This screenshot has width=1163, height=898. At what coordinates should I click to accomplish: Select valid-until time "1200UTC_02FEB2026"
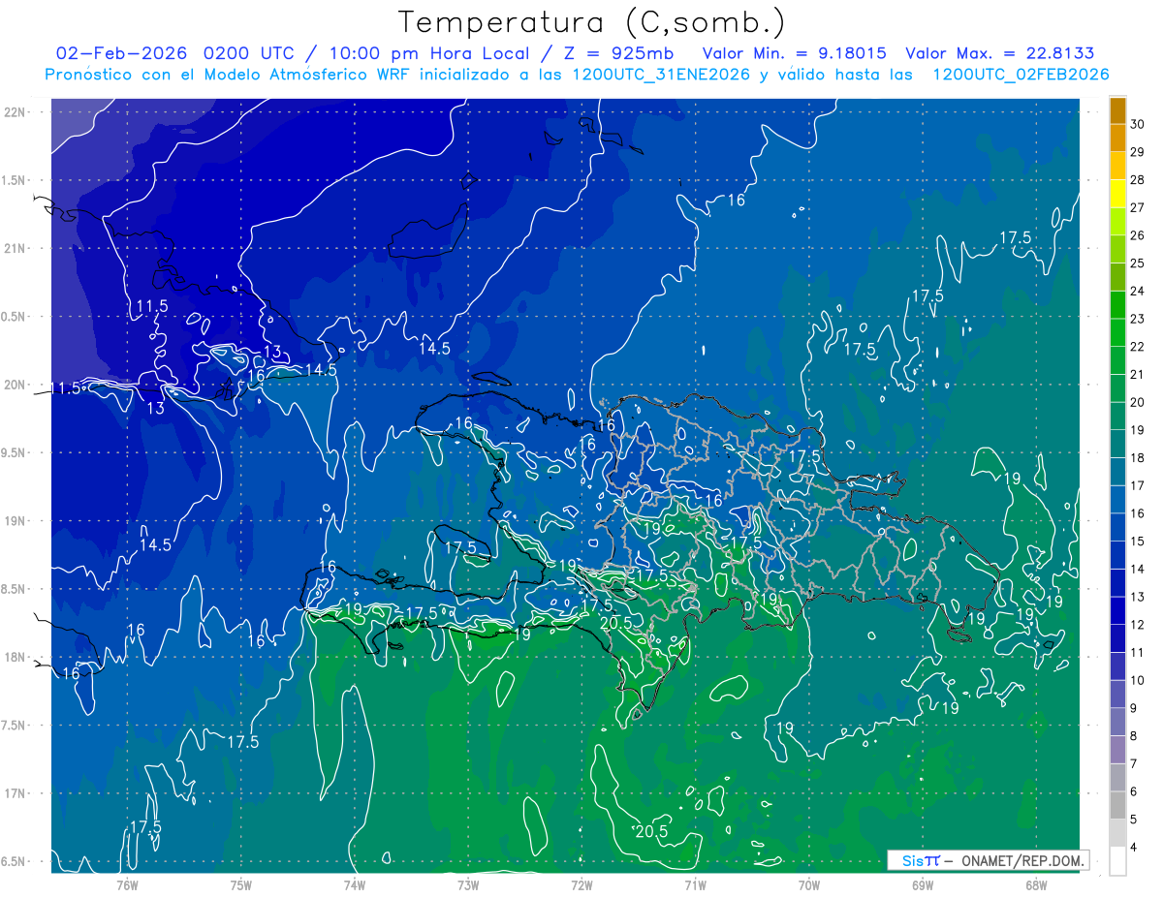pos(1021,75)
